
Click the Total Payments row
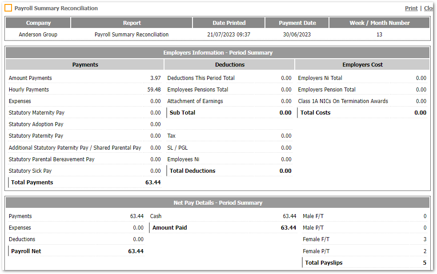click(x=32, y=182)
